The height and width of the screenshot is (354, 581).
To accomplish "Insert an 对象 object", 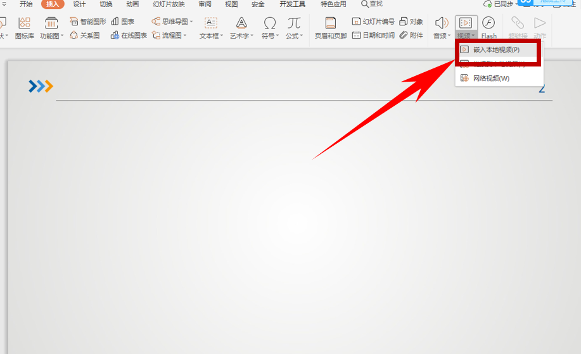I will coord(411,22).
